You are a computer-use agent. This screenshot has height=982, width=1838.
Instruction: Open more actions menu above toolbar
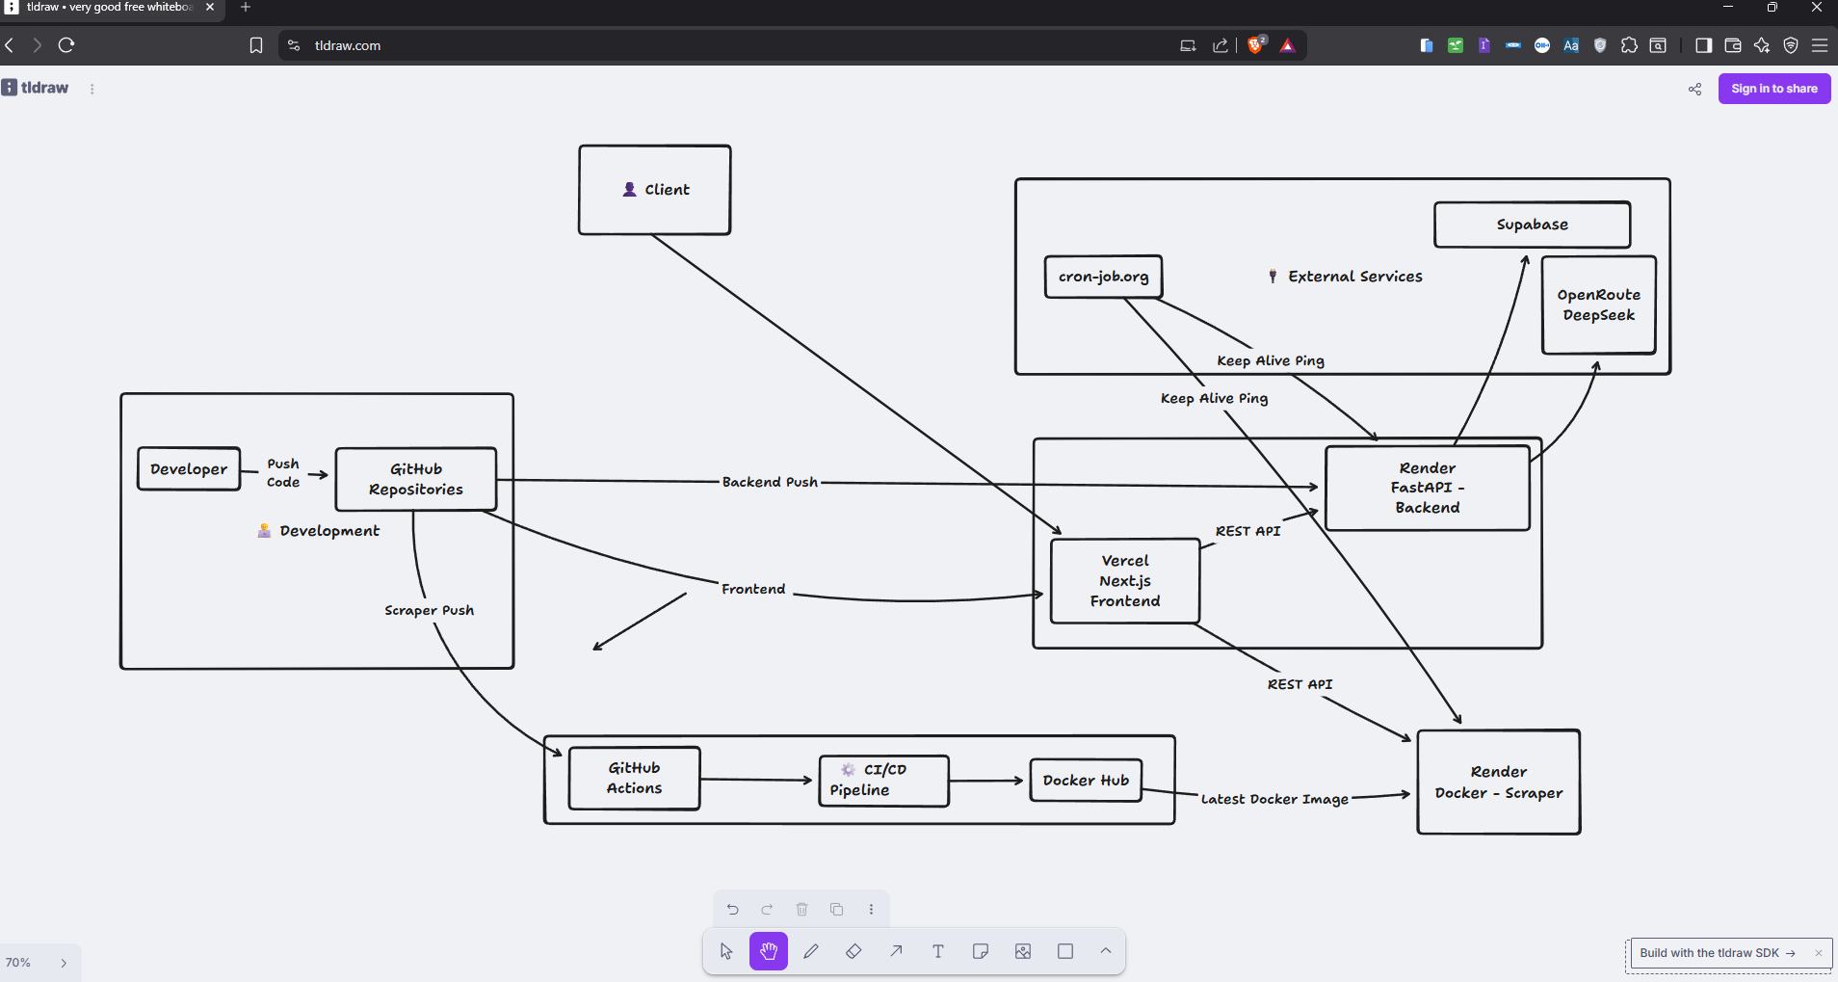(x=871, y=909)
